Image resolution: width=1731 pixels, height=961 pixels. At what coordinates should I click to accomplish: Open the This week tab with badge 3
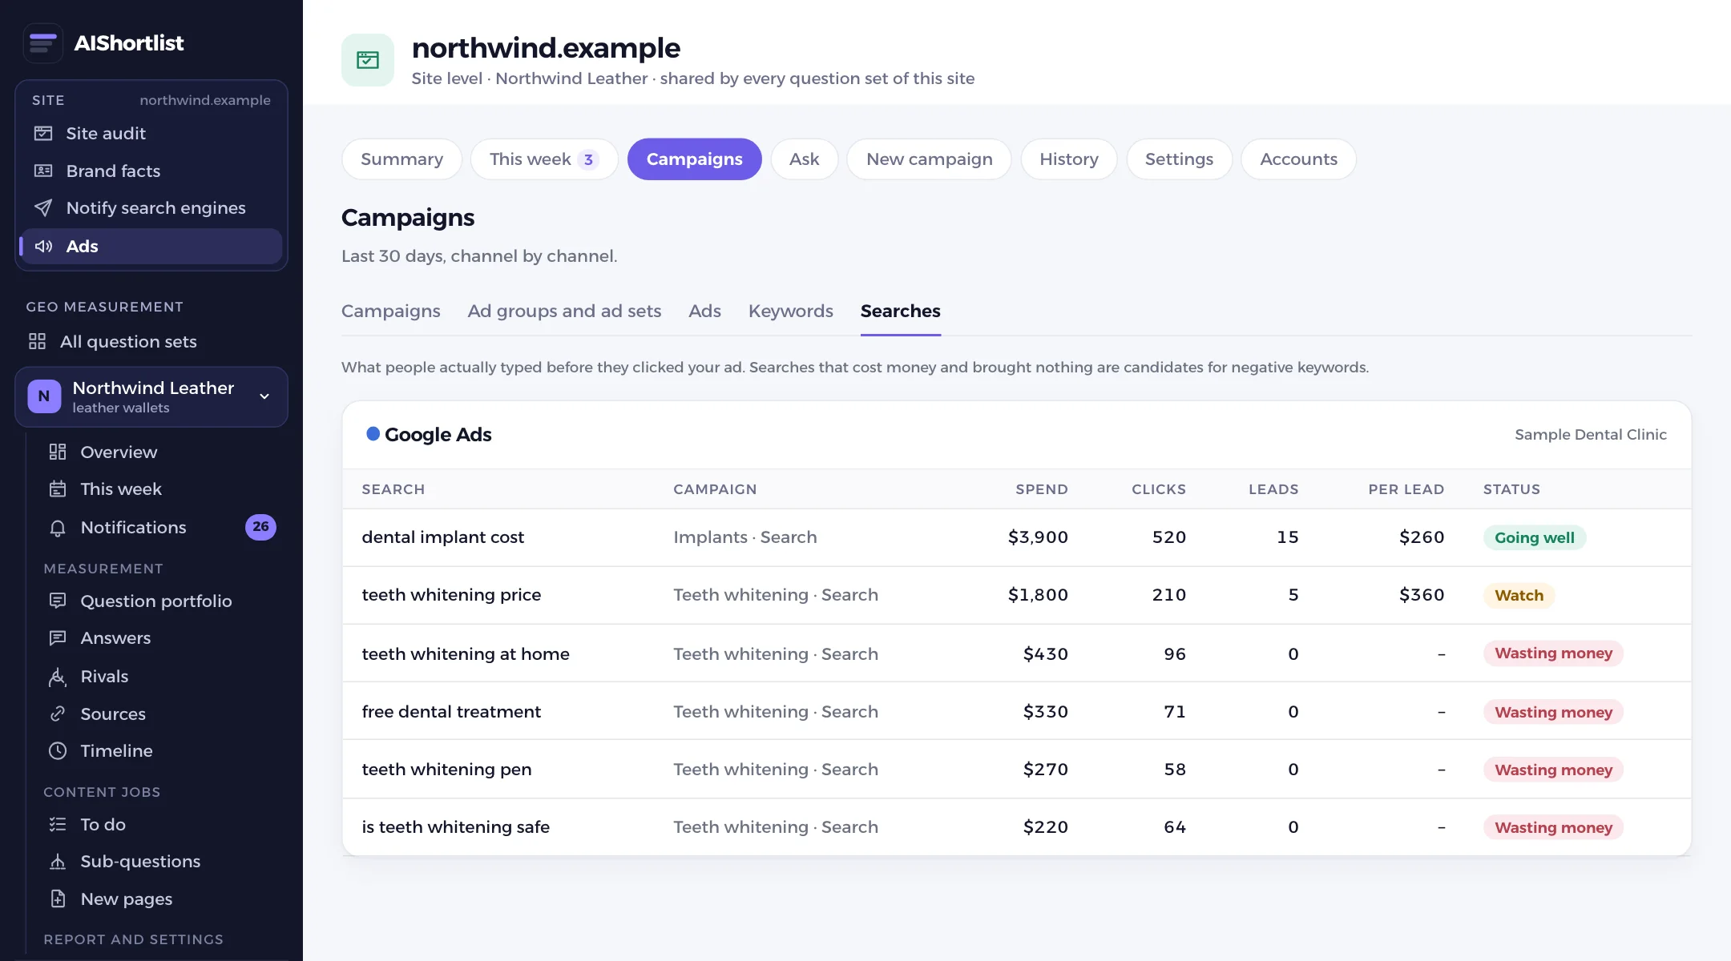[x=544, y=159]
